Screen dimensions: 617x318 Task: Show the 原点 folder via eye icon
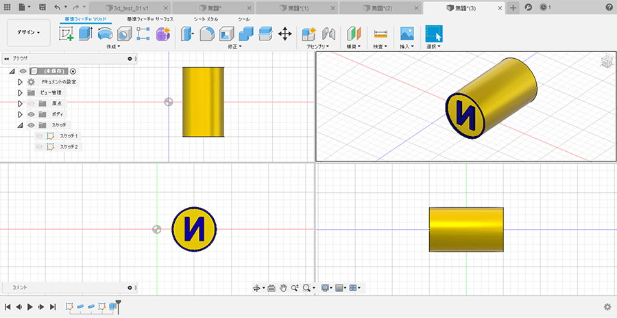[x=31, y=103]
